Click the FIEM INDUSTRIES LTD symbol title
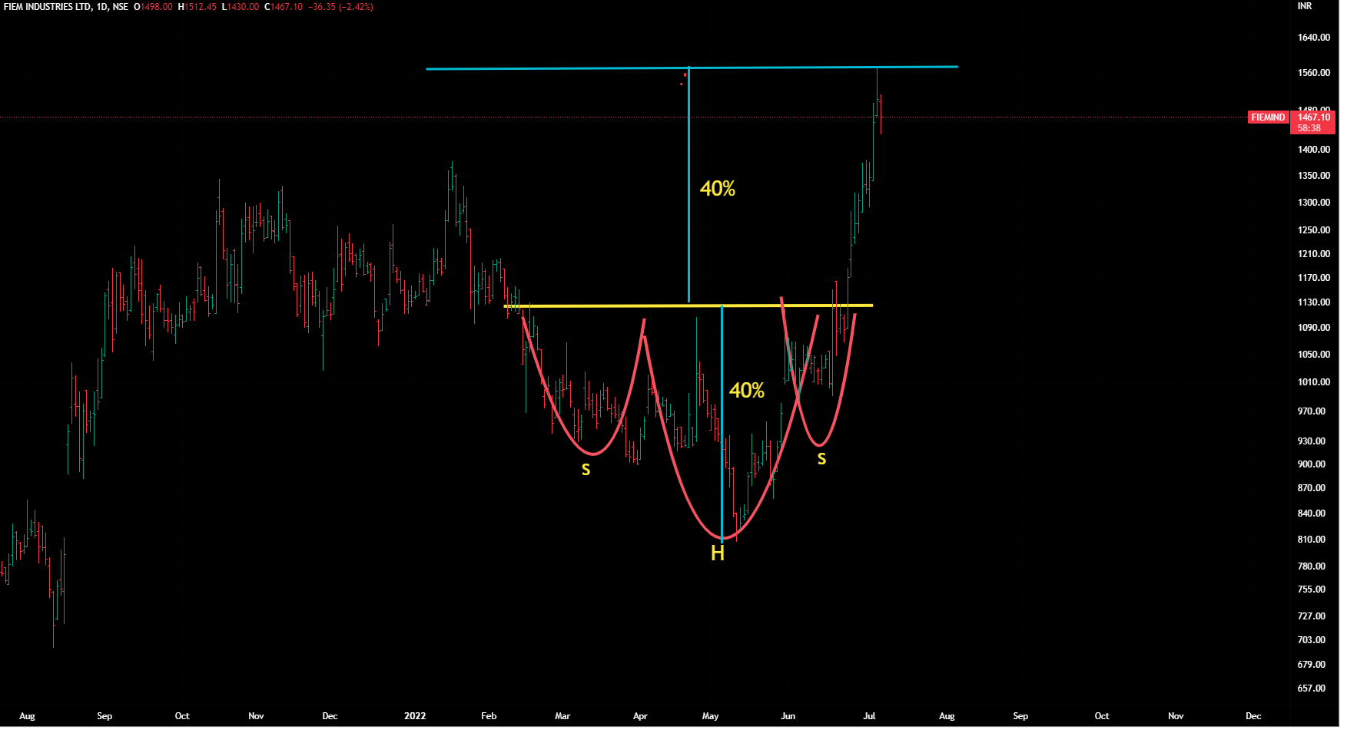This screenshot has height=733, width=1347. click(48, 7)
